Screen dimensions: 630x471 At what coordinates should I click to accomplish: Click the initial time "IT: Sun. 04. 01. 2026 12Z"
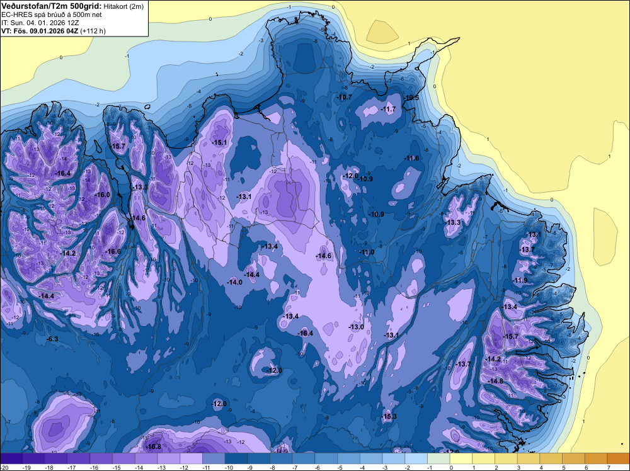40,23
